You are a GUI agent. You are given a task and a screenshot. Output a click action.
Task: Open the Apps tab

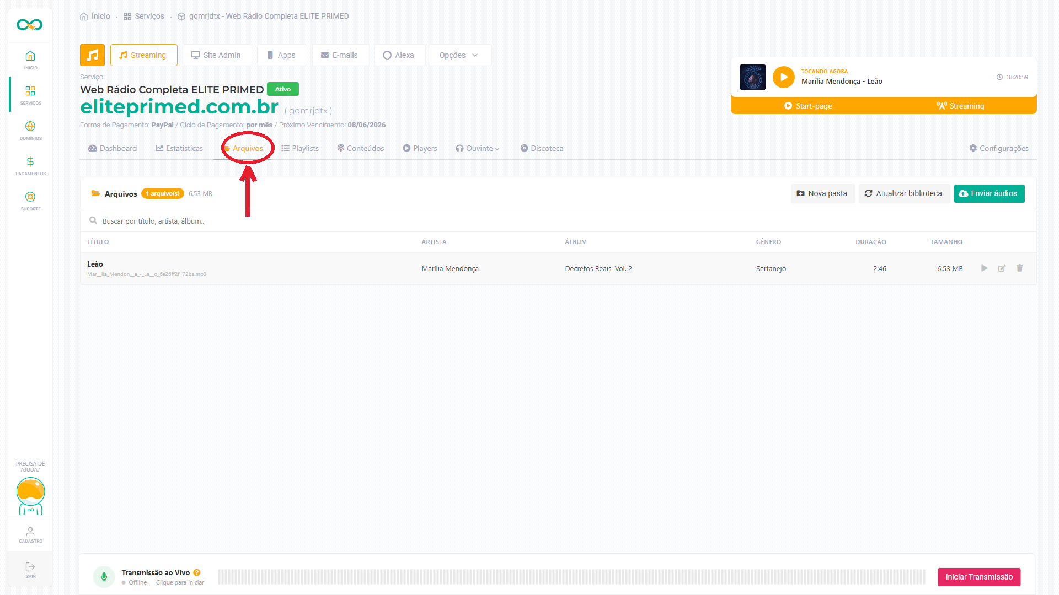click(282, 55)
